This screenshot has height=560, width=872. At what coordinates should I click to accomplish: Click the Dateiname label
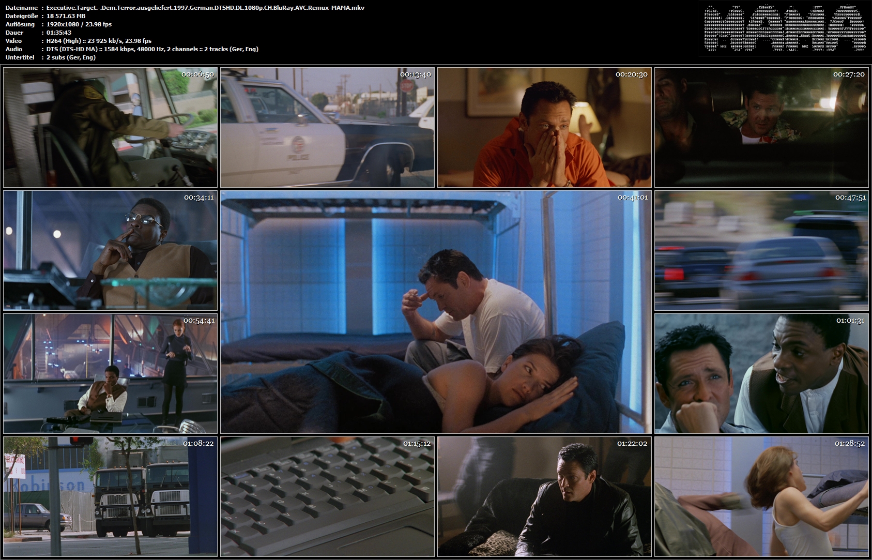tap(22, 8)
